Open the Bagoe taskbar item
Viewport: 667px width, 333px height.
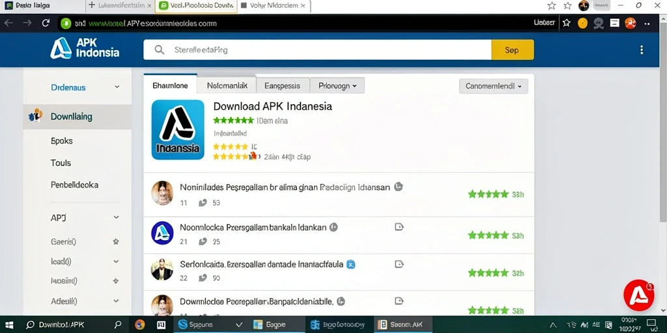click(x=276, y=325)
